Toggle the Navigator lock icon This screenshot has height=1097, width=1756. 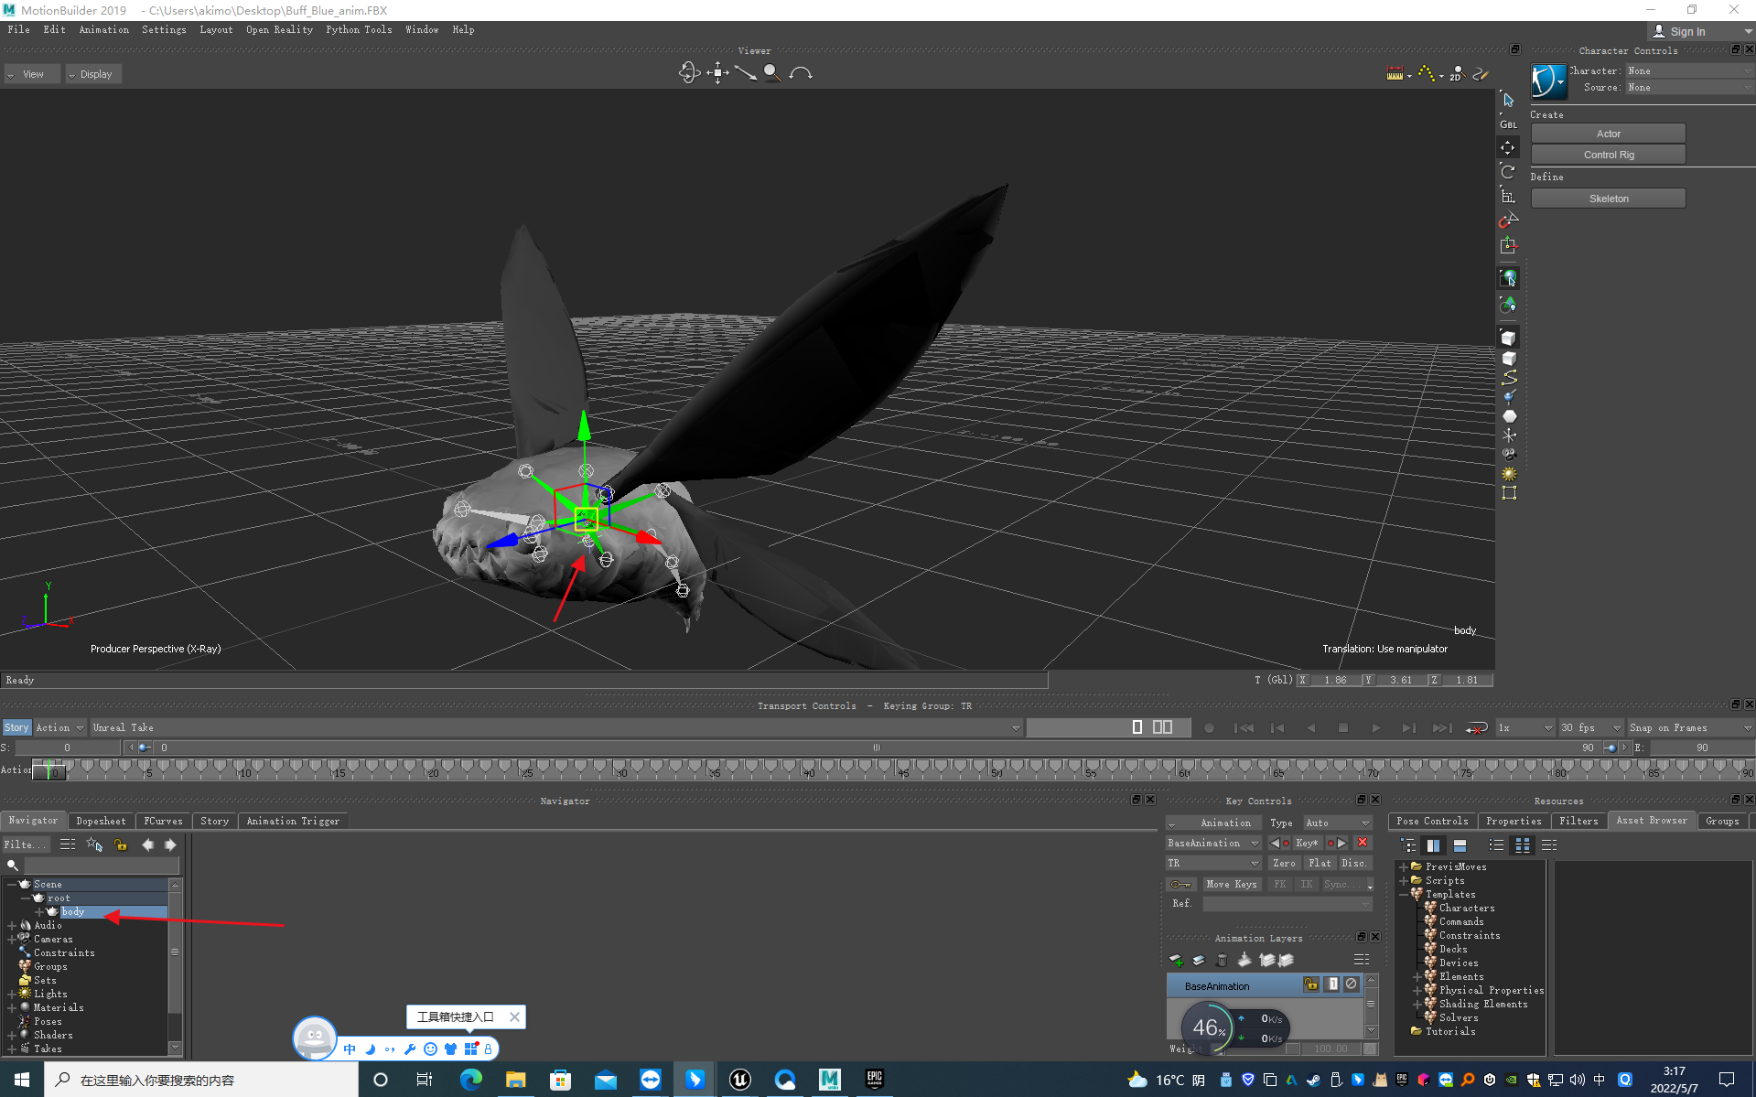point(120,844)
